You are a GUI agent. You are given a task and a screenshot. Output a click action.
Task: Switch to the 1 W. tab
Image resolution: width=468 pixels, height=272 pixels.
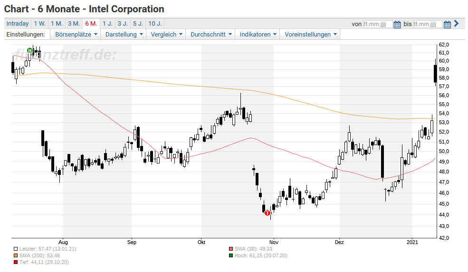[x=39, y=24]
